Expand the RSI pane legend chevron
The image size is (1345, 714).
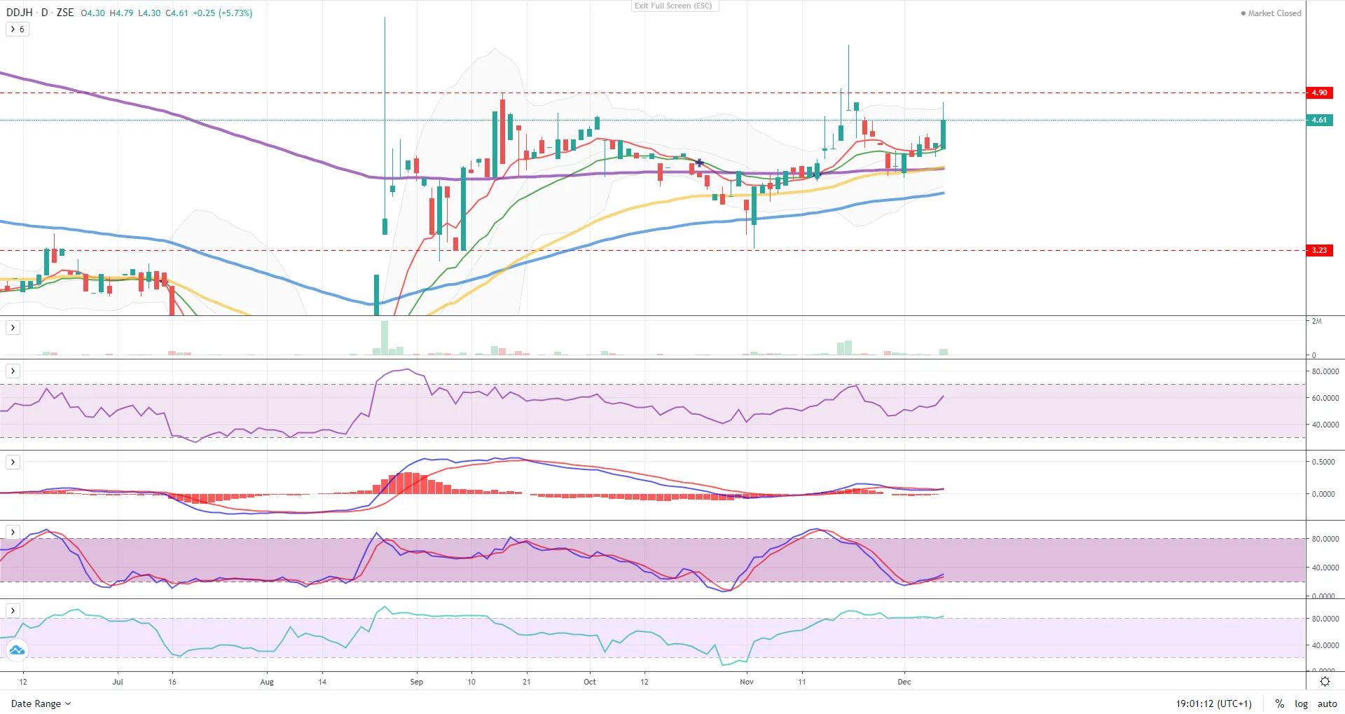pos(13,371)
